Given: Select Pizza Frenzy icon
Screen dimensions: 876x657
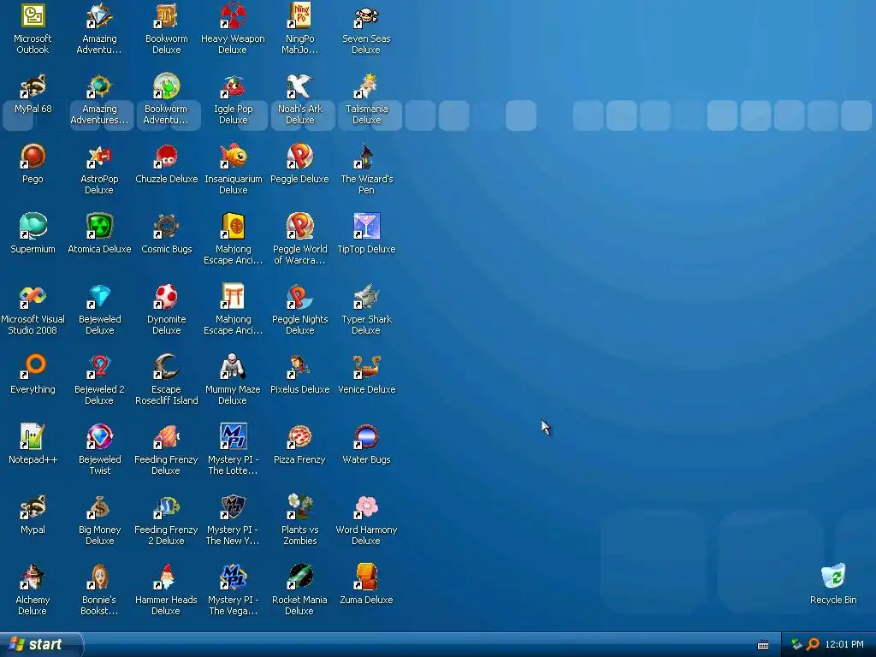Looking at the screenshot, I should point(299,437).
